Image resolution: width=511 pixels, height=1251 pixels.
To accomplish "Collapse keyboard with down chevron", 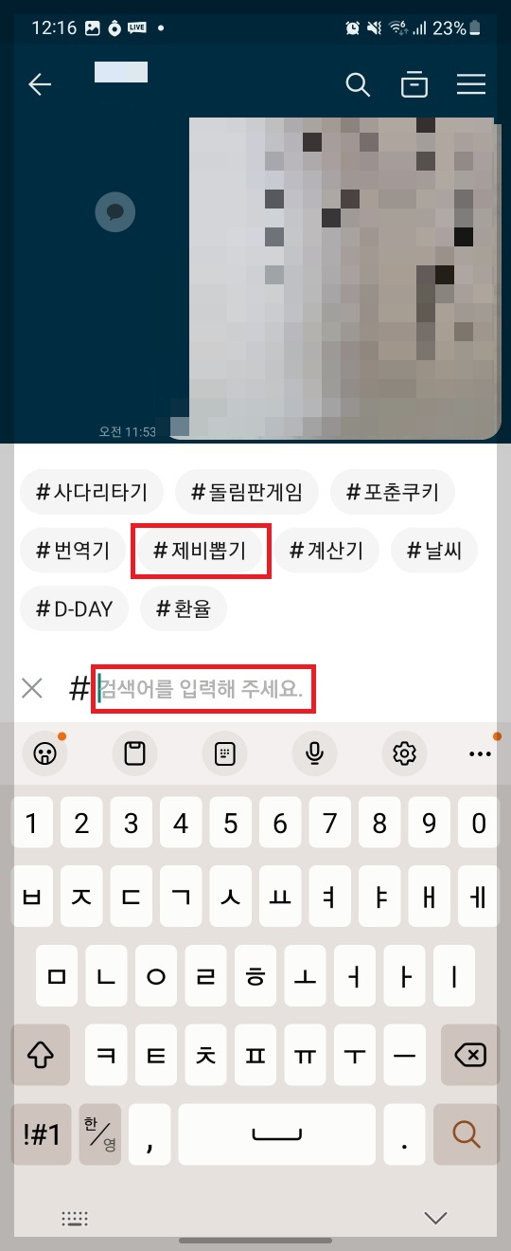I will 435,1217.
